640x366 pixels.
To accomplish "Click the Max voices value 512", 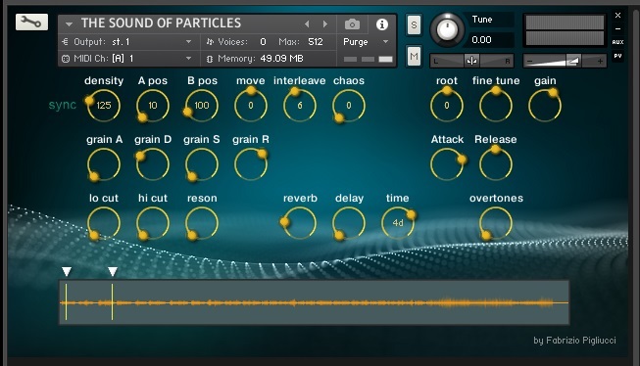I will (316, 42).
